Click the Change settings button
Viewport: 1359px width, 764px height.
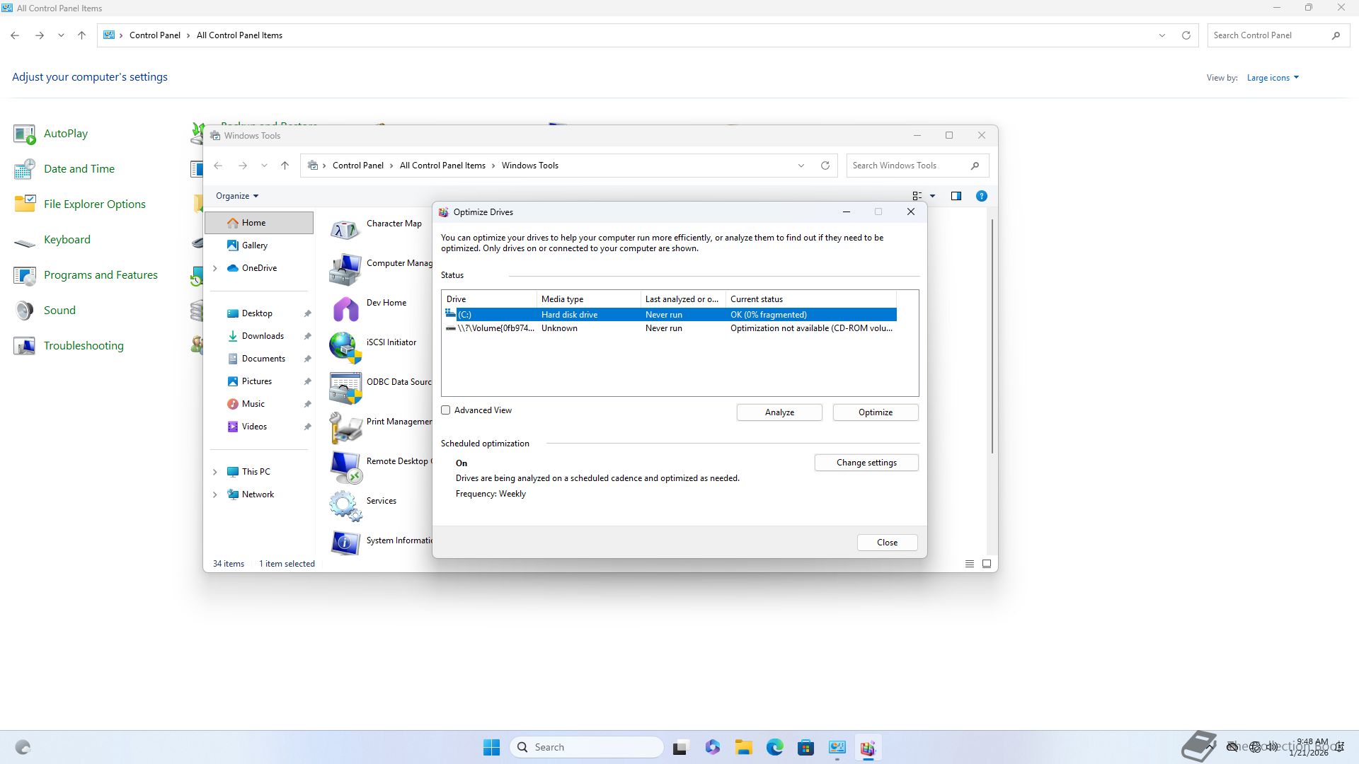click(866, 463)
